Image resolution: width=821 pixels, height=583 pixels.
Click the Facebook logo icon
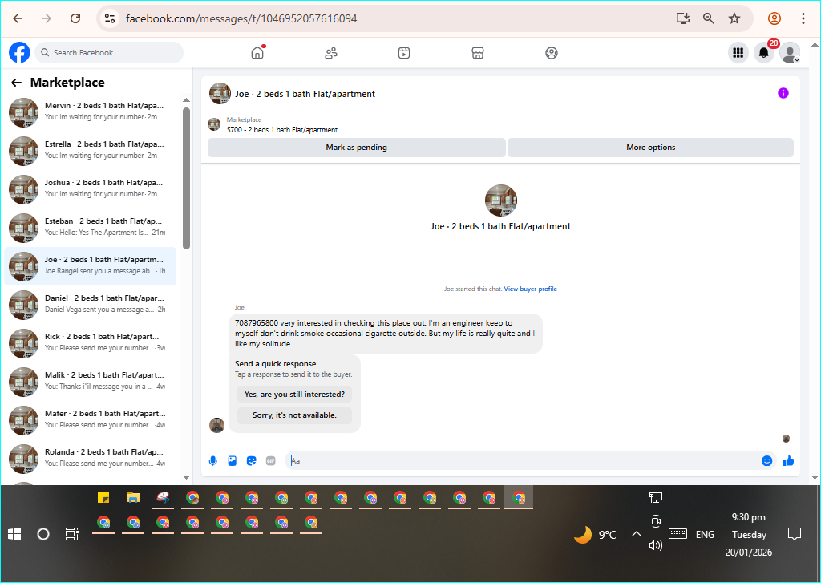[x=19, y=52]
